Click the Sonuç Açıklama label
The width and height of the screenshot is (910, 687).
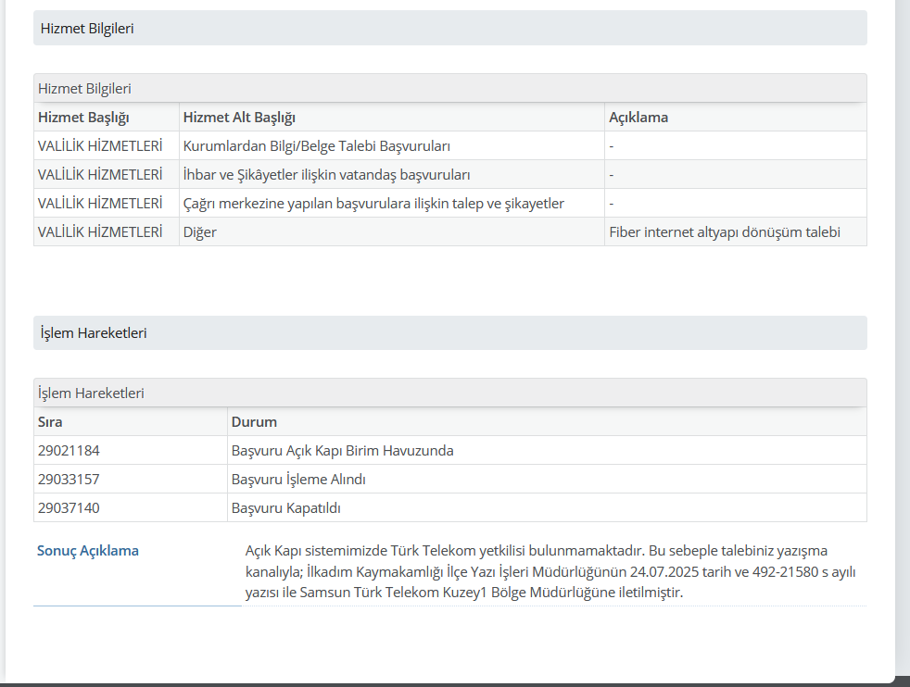(x=88, y=551)
